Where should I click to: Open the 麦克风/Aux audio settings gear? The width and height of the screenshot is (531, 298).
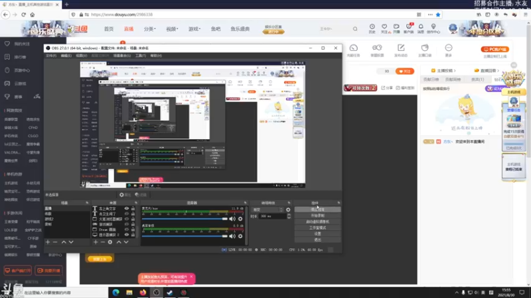point(240,219)
